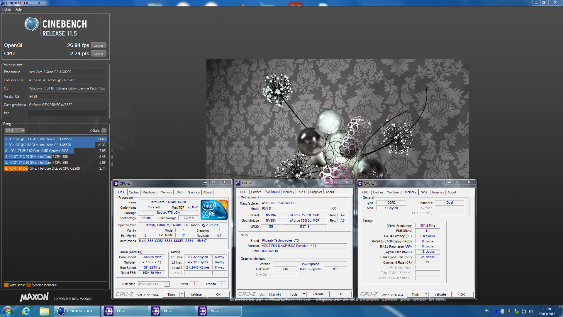The width and height of the screenshot is (563, 317).
Task: Click the BIOS version ASUS P5N-D field
Action: point(304,246)
